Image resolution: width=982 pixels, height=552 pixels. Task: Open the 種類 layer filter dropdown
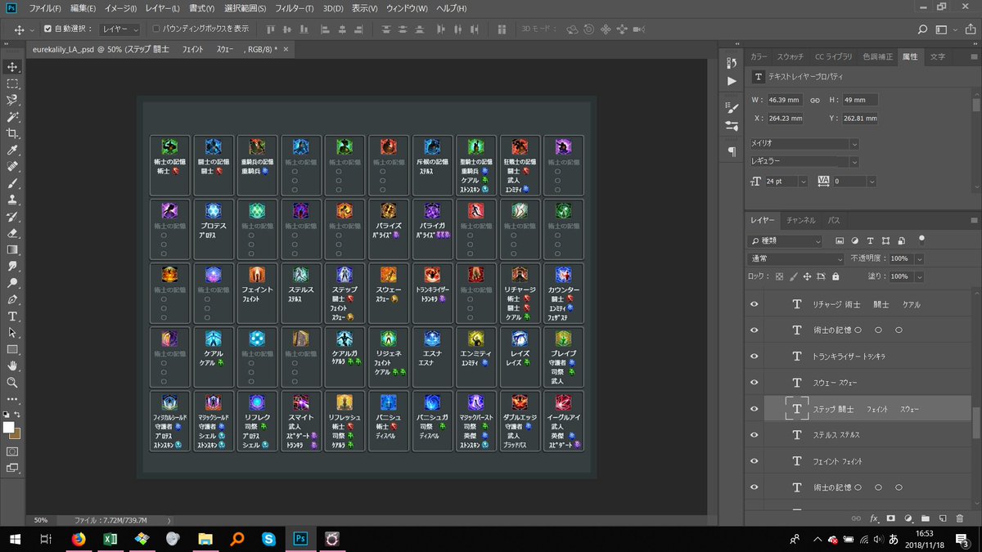click(785, 241)
